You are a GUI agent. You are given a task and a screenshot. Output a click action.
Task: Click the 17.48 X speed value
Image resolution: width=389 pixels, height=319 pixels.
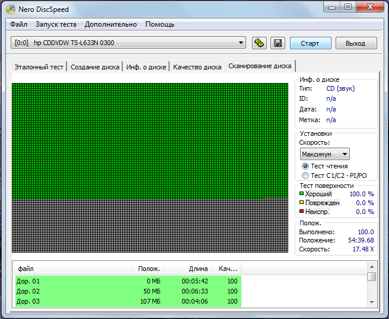pyautogui.click(x=363, y=249)
